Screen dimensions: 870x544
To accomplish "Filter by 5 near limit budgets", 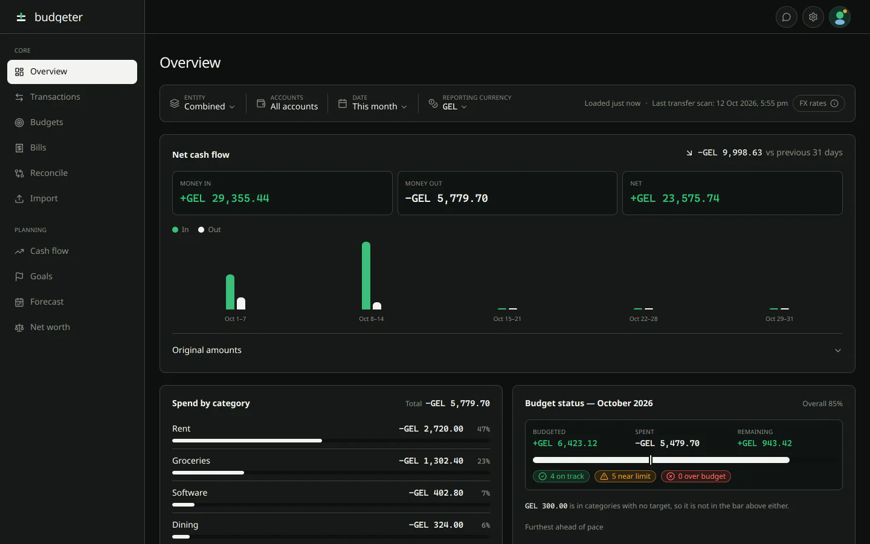I will (627, 476).
